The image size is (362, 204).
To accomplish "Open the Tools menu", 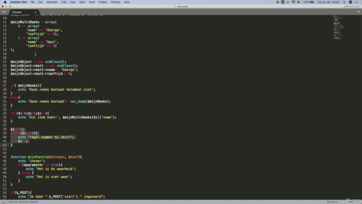I will pyautogui.click(x=92, y=2).
